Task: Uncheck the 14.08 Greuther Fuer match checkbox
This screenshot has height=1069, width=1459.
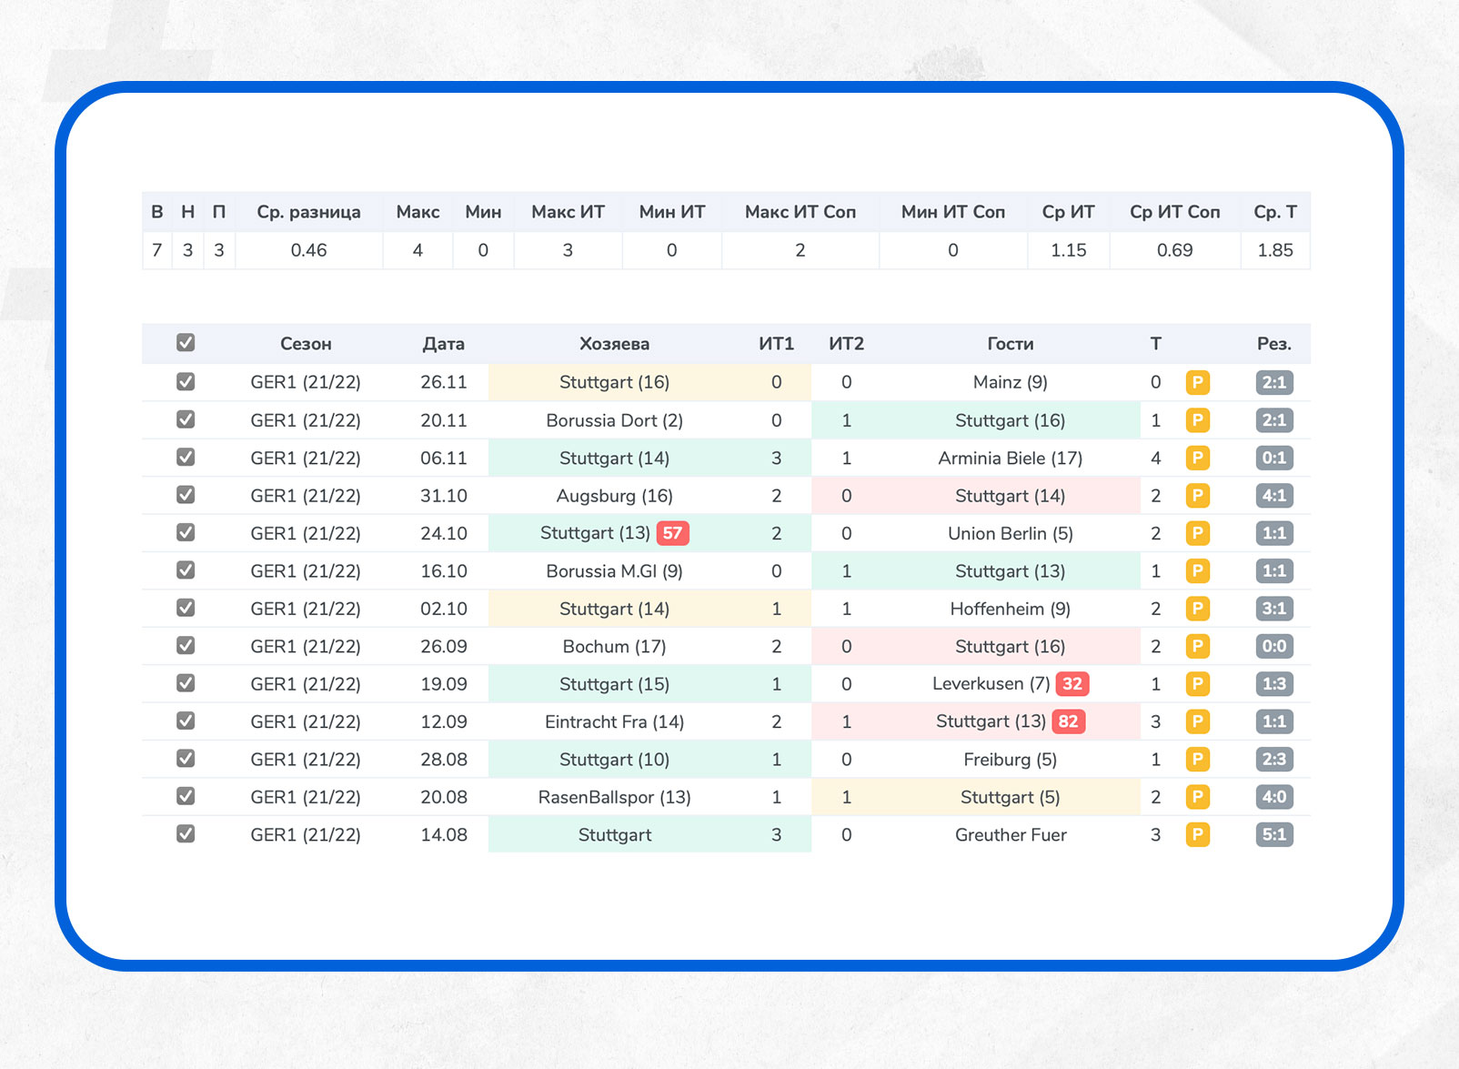Action: [x=186, y=834]
